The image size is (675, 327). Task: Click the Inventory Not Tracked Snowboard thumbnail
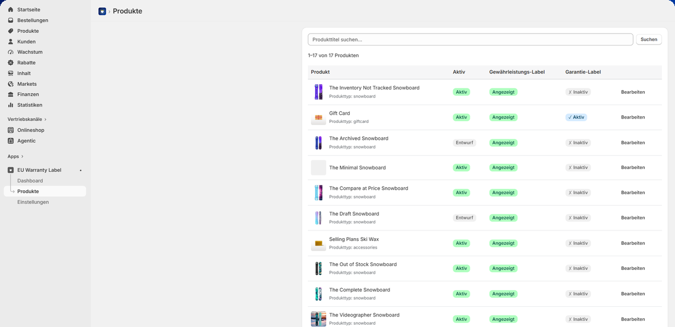click(318, 92)
